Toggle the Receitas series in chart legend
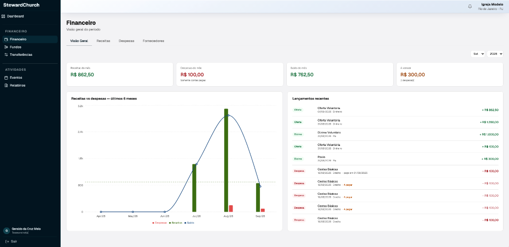 click(175, 223)
